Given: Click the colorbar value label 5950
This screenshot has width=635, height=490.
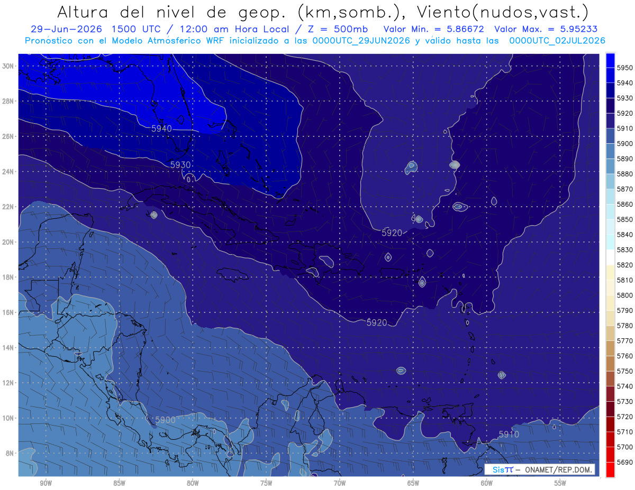Looking at the screenshot, I should tap(624, 68).
